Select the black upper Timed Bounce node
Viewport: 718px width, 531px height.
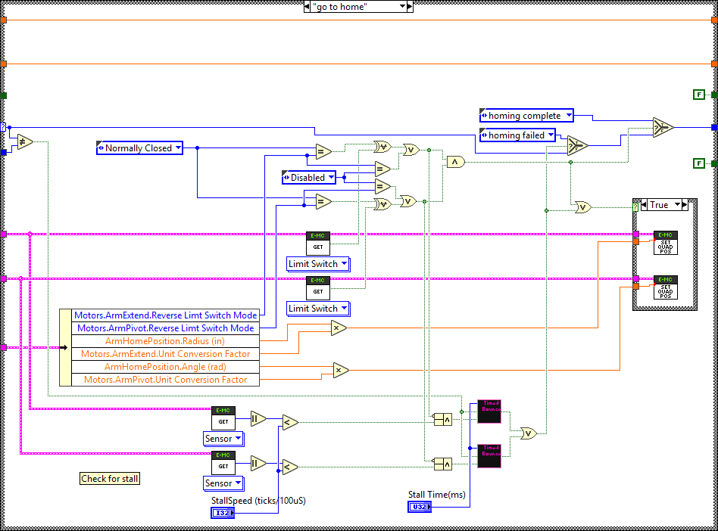point(489,411)
